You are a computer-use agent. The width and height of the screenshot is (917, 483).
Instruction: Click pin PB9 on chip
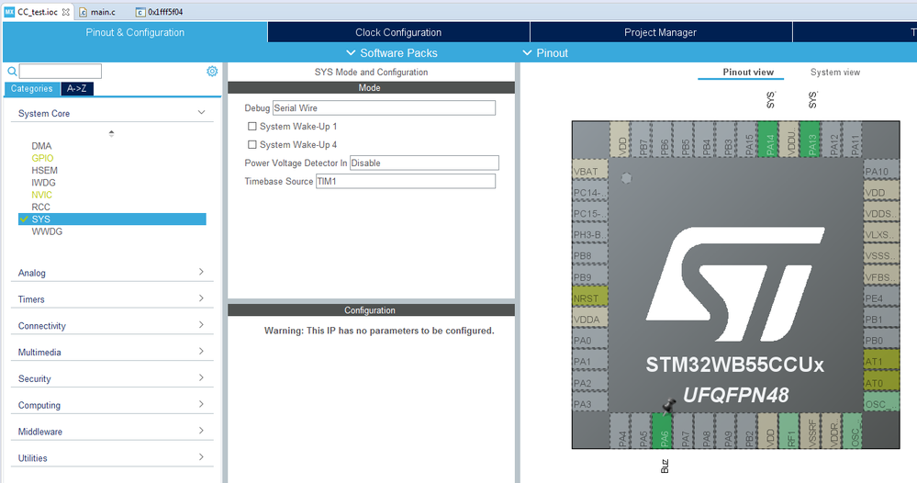pos(590,276)
